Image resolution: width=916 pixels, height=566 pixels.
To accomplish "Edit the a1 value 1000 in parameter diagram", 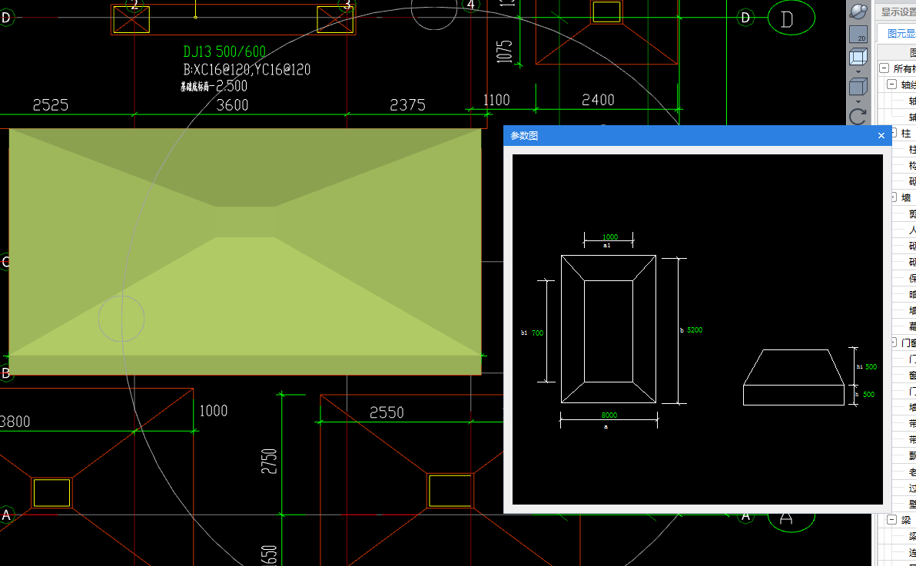I will tap(610, 237).
